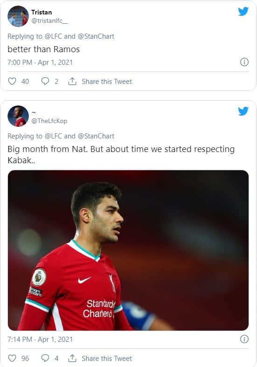This screenshot has height=367, width=257.
Task: Click the share arrow icon on Kabak tweet
Action: [x=72, y=358]
